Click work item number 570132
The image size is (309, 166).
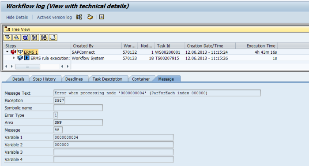point(130,52)
